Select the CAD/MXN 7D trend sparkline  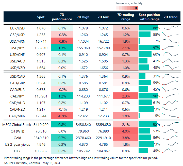pos(170,115)
